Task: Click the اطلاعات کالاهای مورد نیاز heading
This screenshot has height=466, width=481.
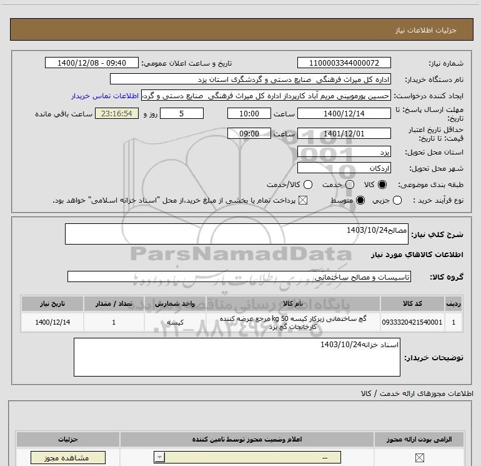Action: 417,255
